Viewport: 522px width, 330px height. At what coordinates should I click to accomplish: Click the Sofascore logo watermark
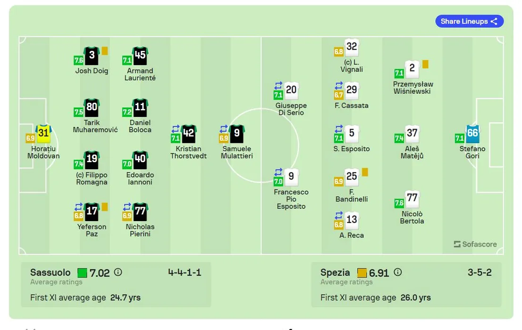[x=475, y=244]
